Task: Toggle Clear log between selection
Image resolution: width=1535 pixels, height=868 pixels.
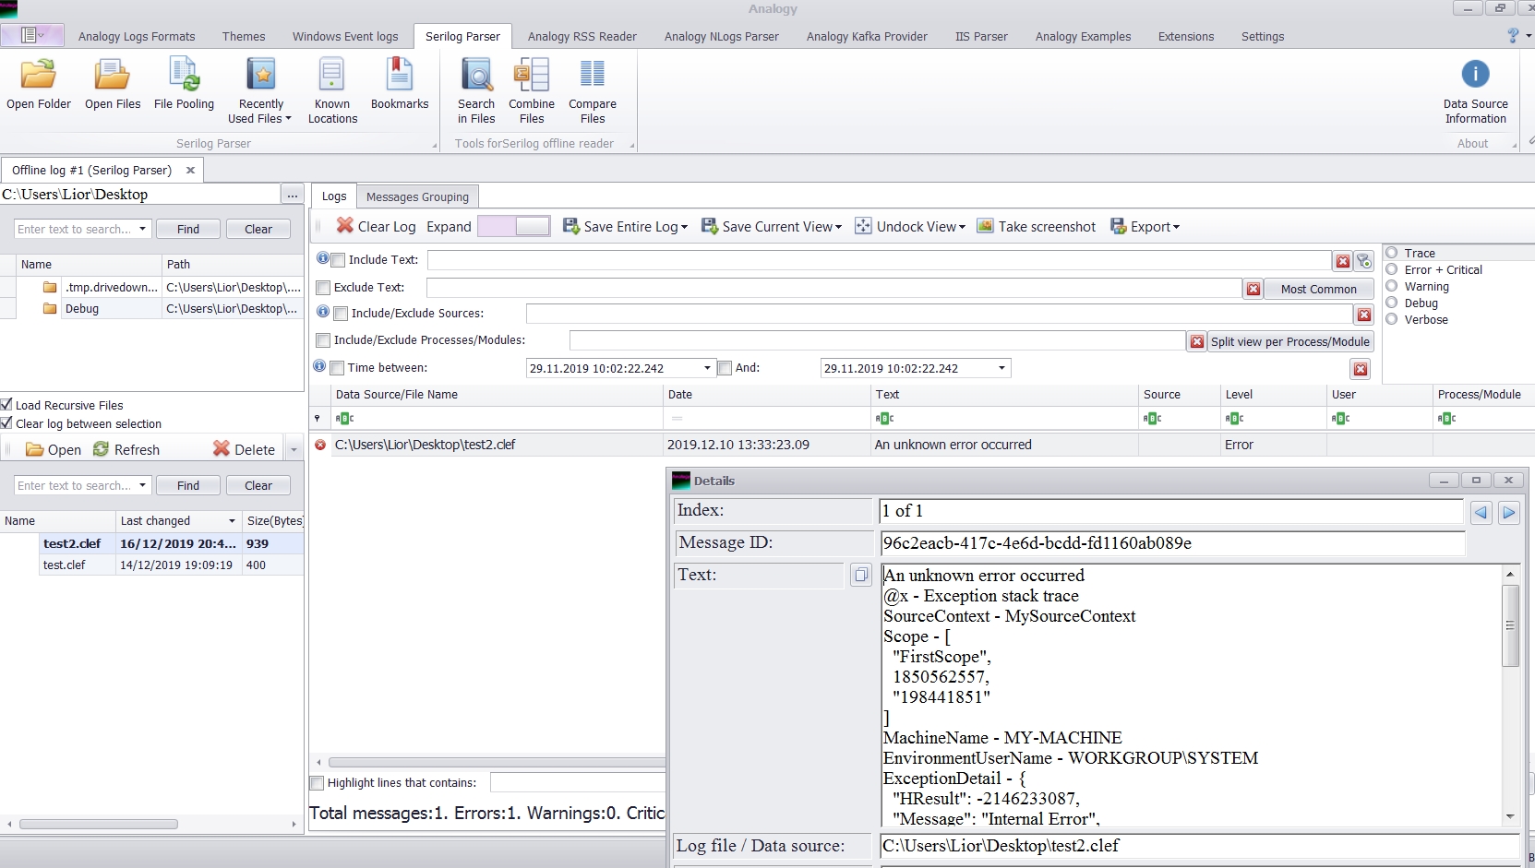Action: tap(6, 422)
